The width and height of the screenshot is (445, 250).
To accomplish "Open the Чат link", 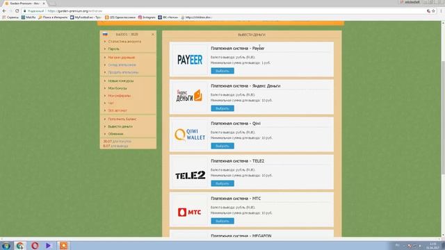I will [111, 103].
